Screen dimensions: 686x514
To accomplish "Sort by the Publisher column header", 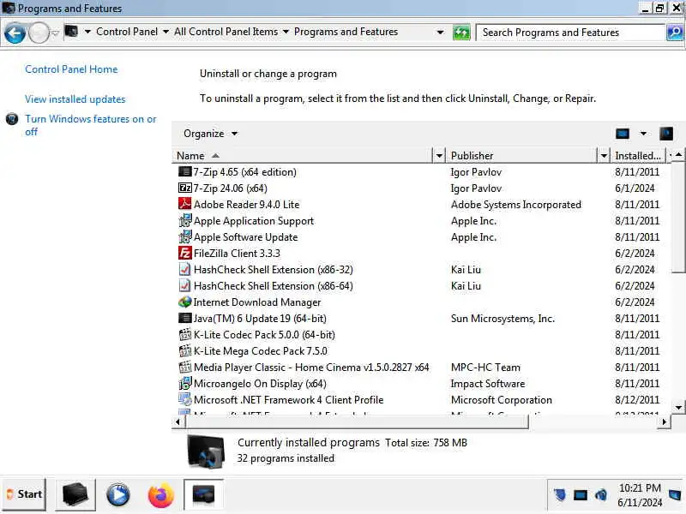I will (x=522, y=156).
